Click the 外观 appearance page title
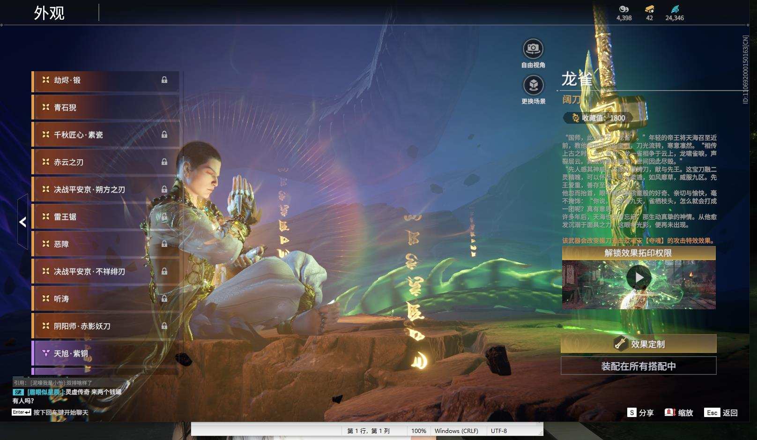Image resolution: width=757 pixels, height=440 pixels. coord(49,13)
